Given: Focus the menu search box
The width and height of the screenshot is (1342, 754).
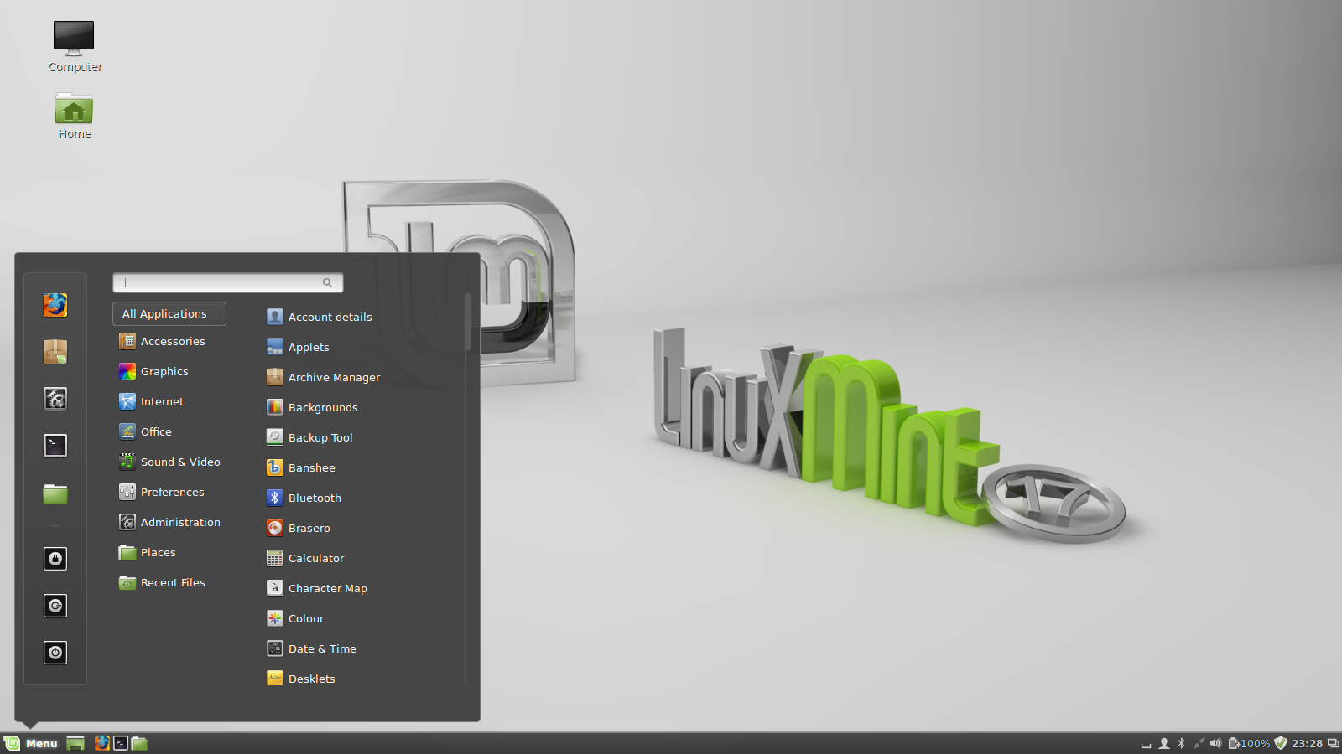Looking at the screenshot, I should 228,282.
